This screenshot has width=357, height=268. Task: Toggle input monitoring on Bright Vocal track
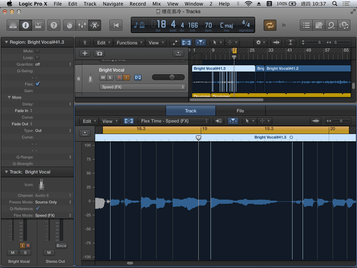click(x=126, y=77)
